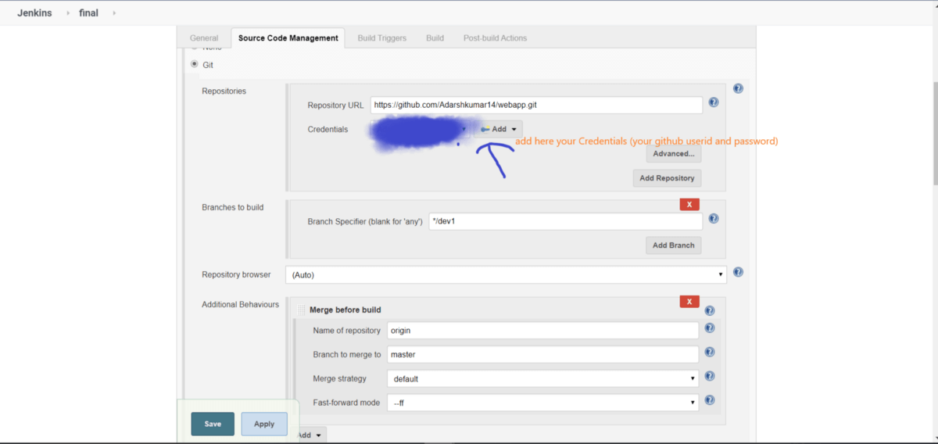
Task: Open help icon next to Repository URL
Action: (x=714, y=102)
